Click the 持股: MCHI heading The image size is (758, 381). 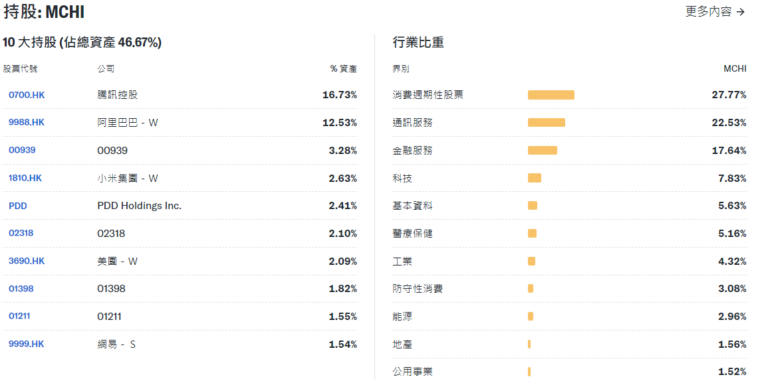pyautogui.click(x=44, y=12)
